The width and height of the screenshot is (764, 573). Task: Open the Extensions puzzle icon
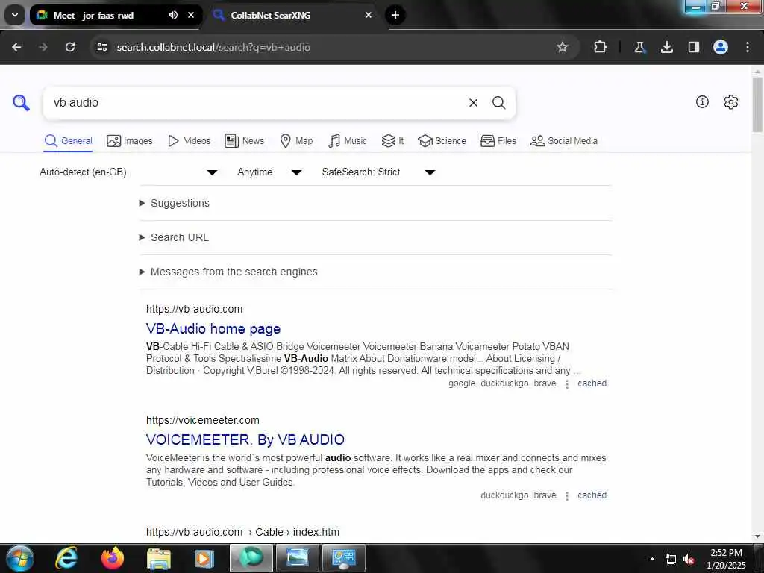(601, 47)
